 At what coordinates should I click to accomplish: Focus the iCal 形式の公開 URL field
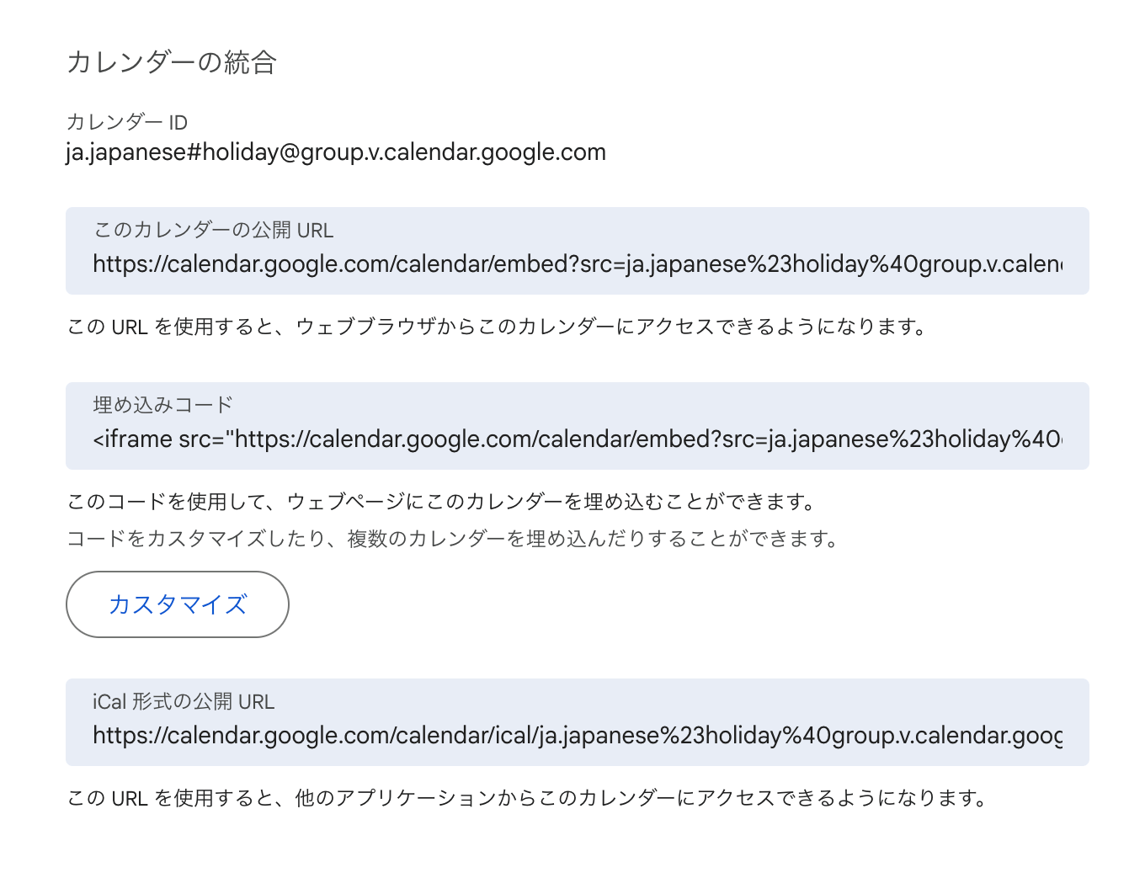coord(577,736)
